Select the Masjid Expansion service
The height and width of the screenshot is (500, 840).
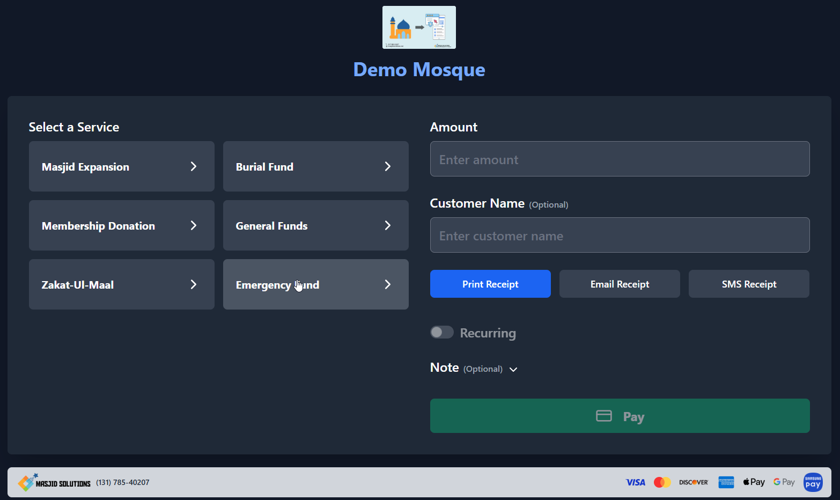(x=122, y=166)
